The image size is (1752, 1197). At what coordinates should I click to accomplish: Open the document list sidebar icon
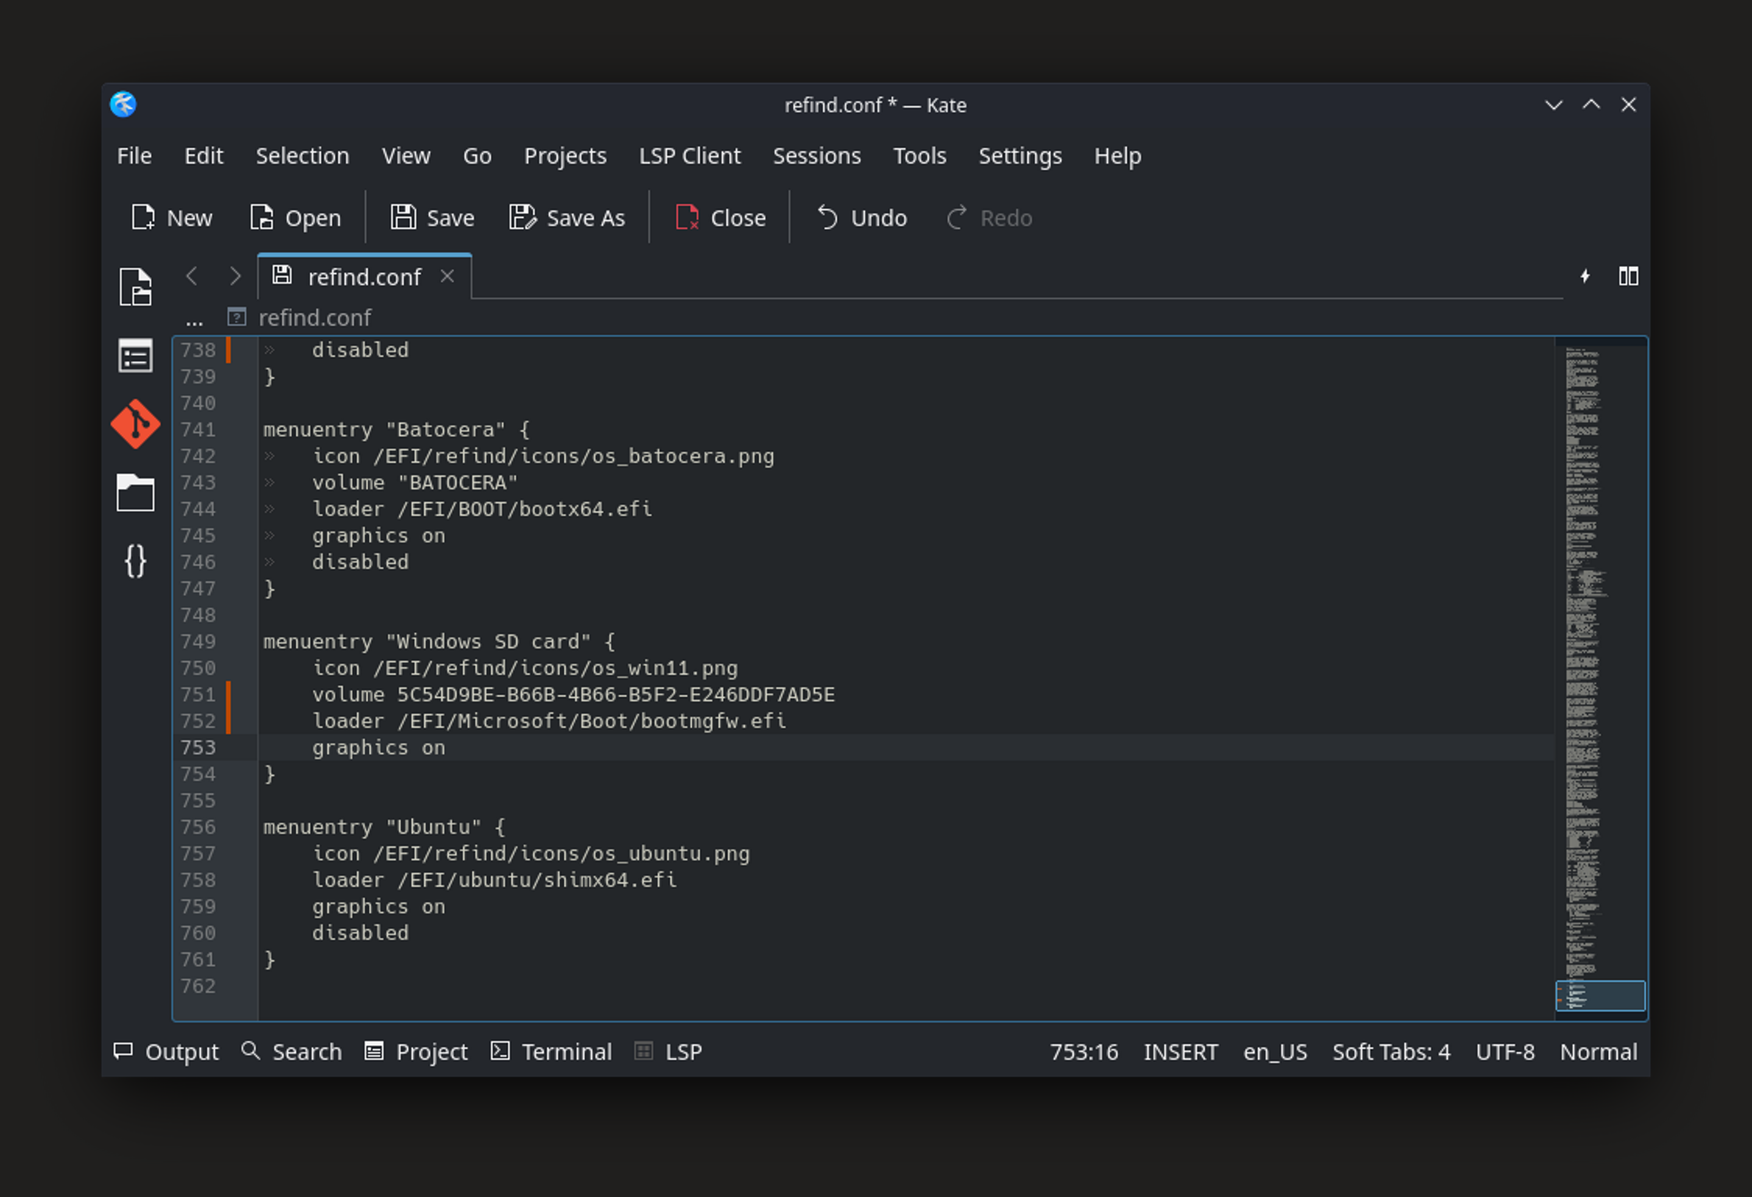pyautogui.click(x=136, y=357)
